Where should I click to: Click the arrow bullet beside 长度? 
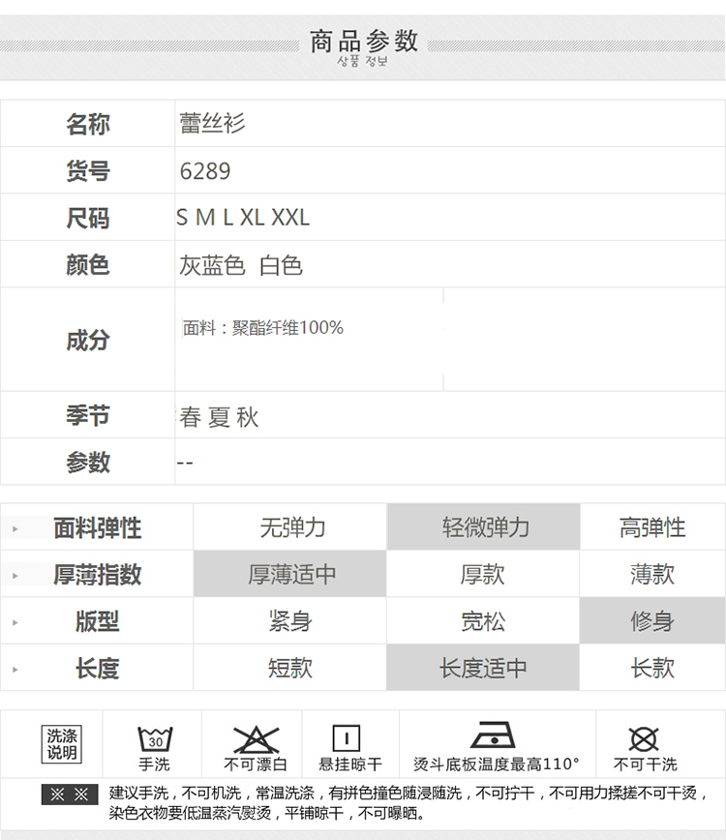[x=15, y=669]
